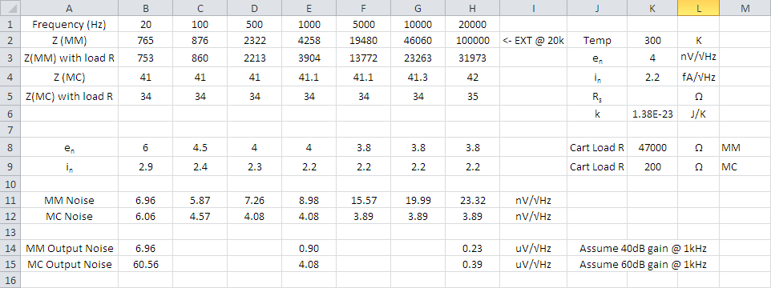Click the 'Temp' label cell
771x288 pixels.
tap(597, 41)
